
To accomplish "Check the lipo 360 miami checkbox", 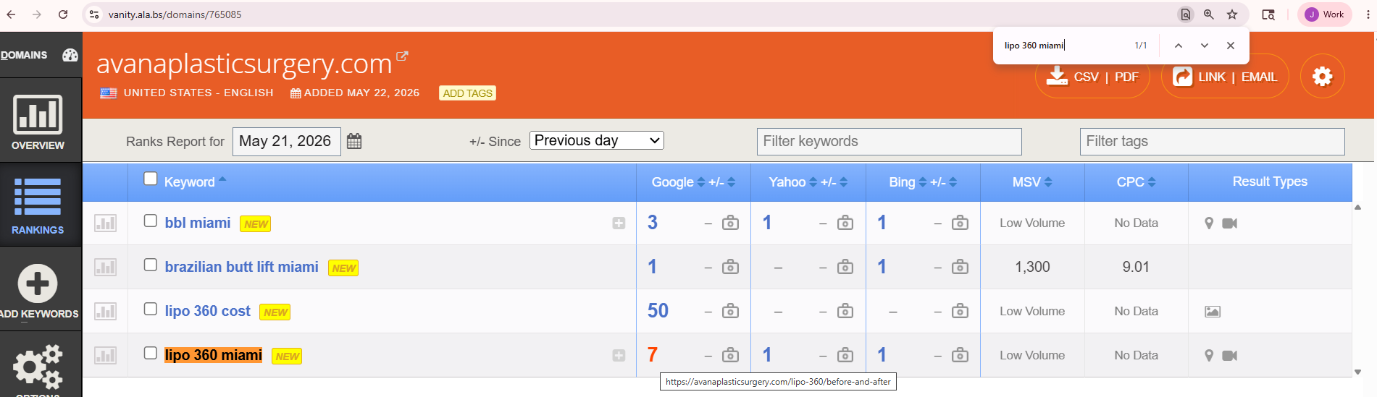I will click(151, 353).
